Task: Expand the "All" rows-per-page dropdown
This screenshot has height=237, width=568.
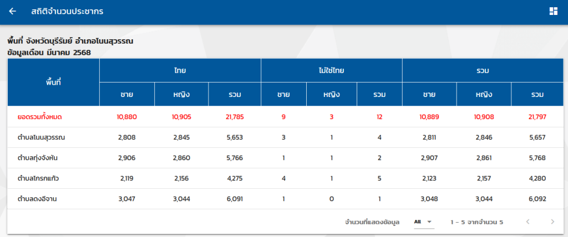Action: click(424, 222)
